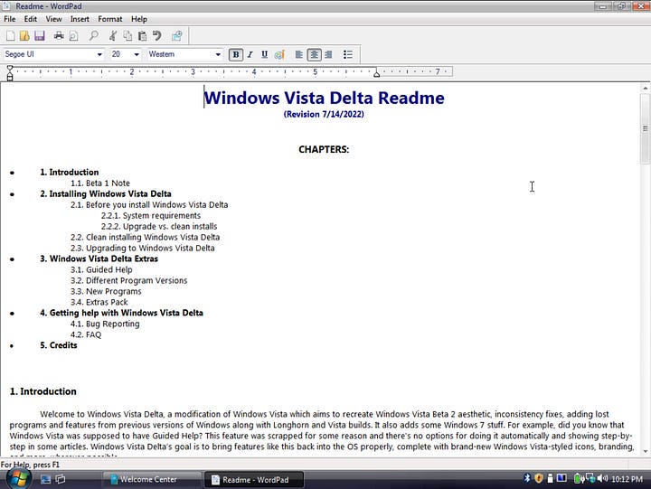Open the View menu

(53, 19)
